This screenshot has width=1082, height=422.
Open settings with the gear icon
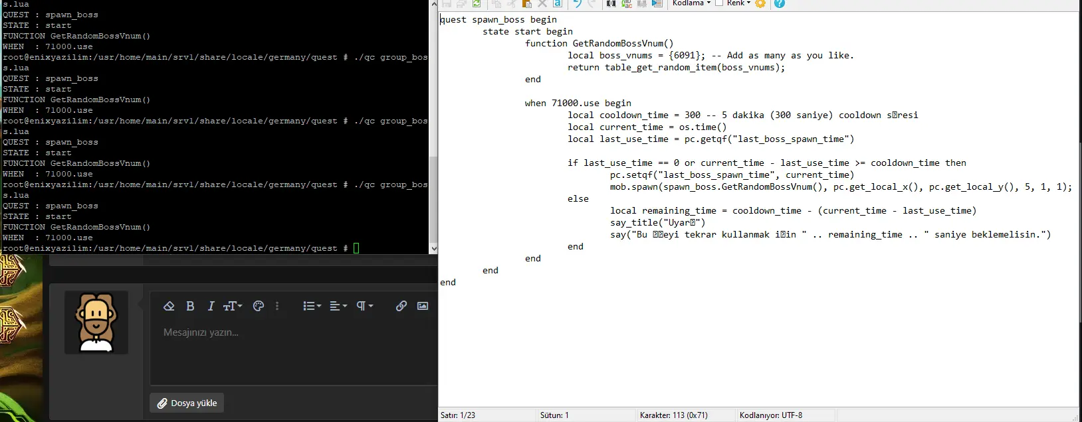pyautogui.click(x=760, y=4)
